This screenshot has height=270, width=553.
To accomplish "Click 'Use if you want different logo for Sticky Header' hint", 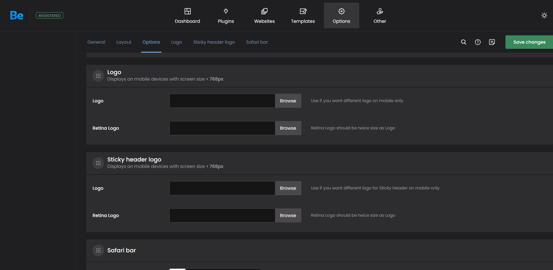I will [x=375, y=188].
